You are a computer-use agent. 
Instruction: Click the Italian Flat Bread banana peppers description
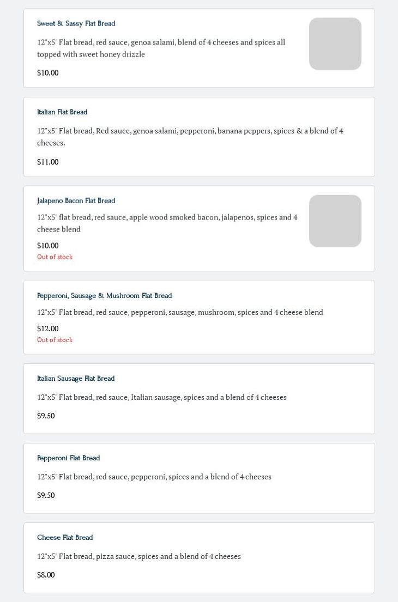(x=190, y=136)
